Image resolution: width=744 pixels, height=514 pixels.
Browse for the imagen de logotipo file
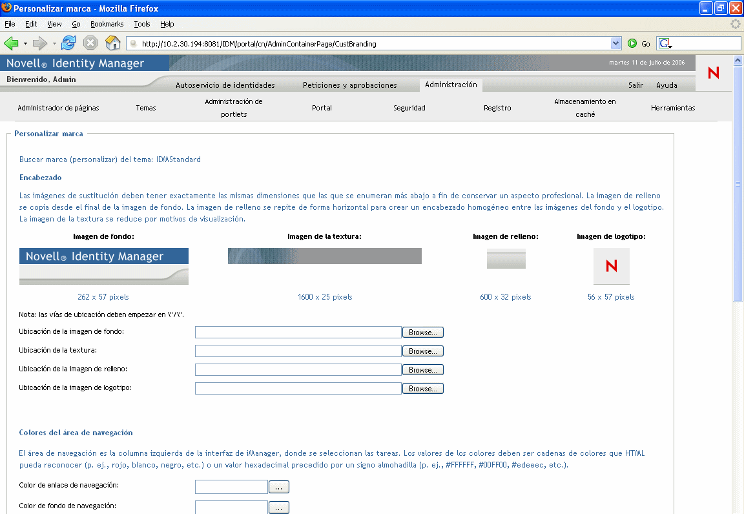point(423,388)
